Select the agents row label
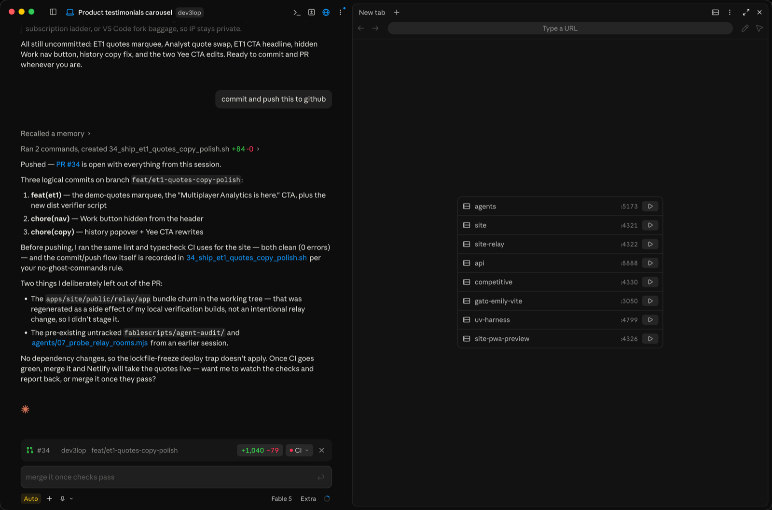The width and height of the screenshot is (772, 510). (x=485, y=207)
